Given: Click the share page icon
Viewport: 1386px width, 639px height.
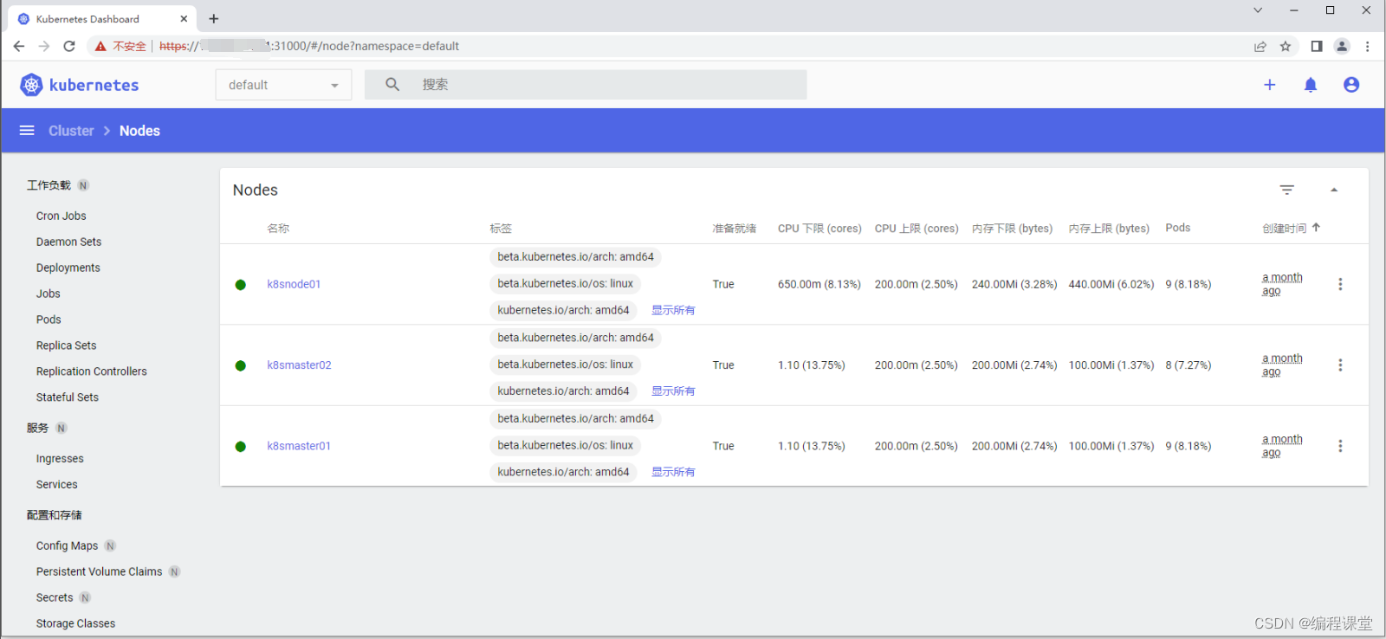Looking at the screenshot, I should click(x=1260, y=46).
